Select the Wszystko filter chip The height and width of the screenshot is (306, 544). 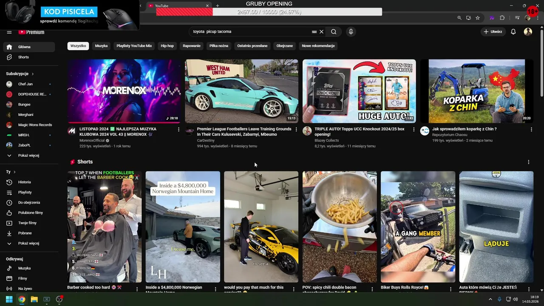(x=78, y=46)
